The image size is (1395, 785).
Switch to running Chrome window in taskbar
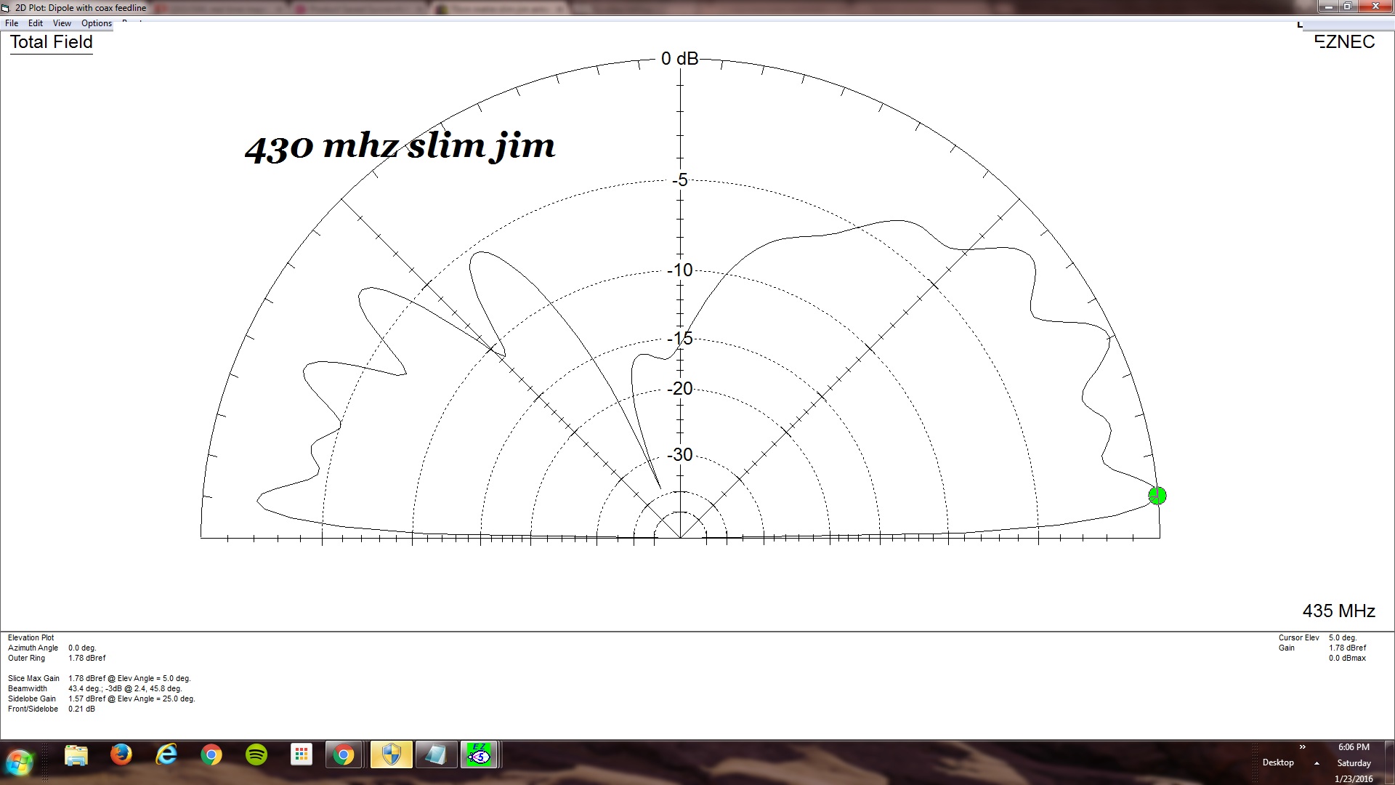pyautogui.click(x=344, y=755)
